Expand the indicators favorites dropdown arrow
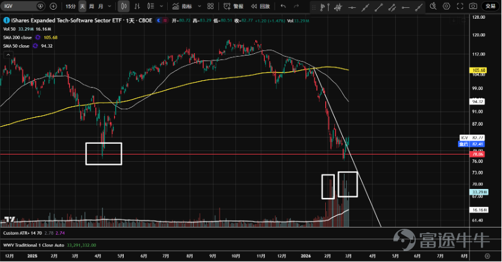Image resolution: width=502 pixels, height=262 pixels. (200, 6)
